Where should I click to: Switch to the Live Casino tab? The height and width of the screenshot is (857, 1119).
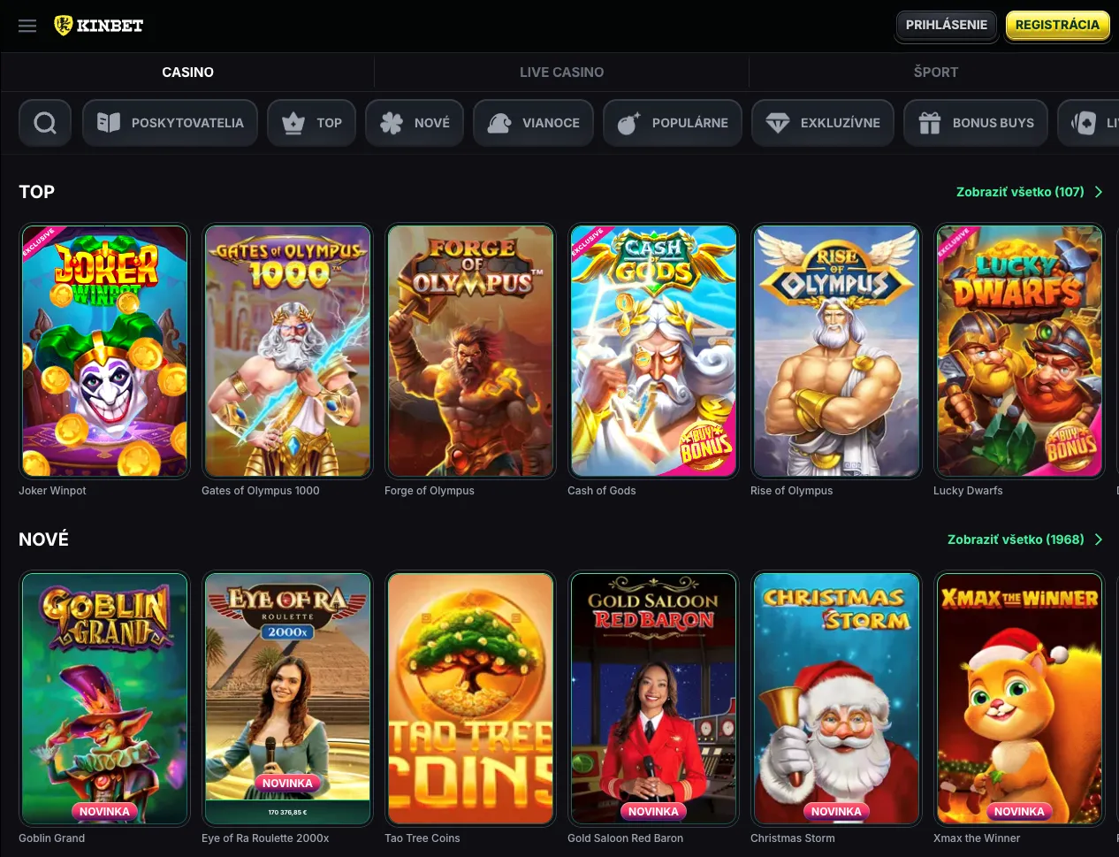[561, 73]
